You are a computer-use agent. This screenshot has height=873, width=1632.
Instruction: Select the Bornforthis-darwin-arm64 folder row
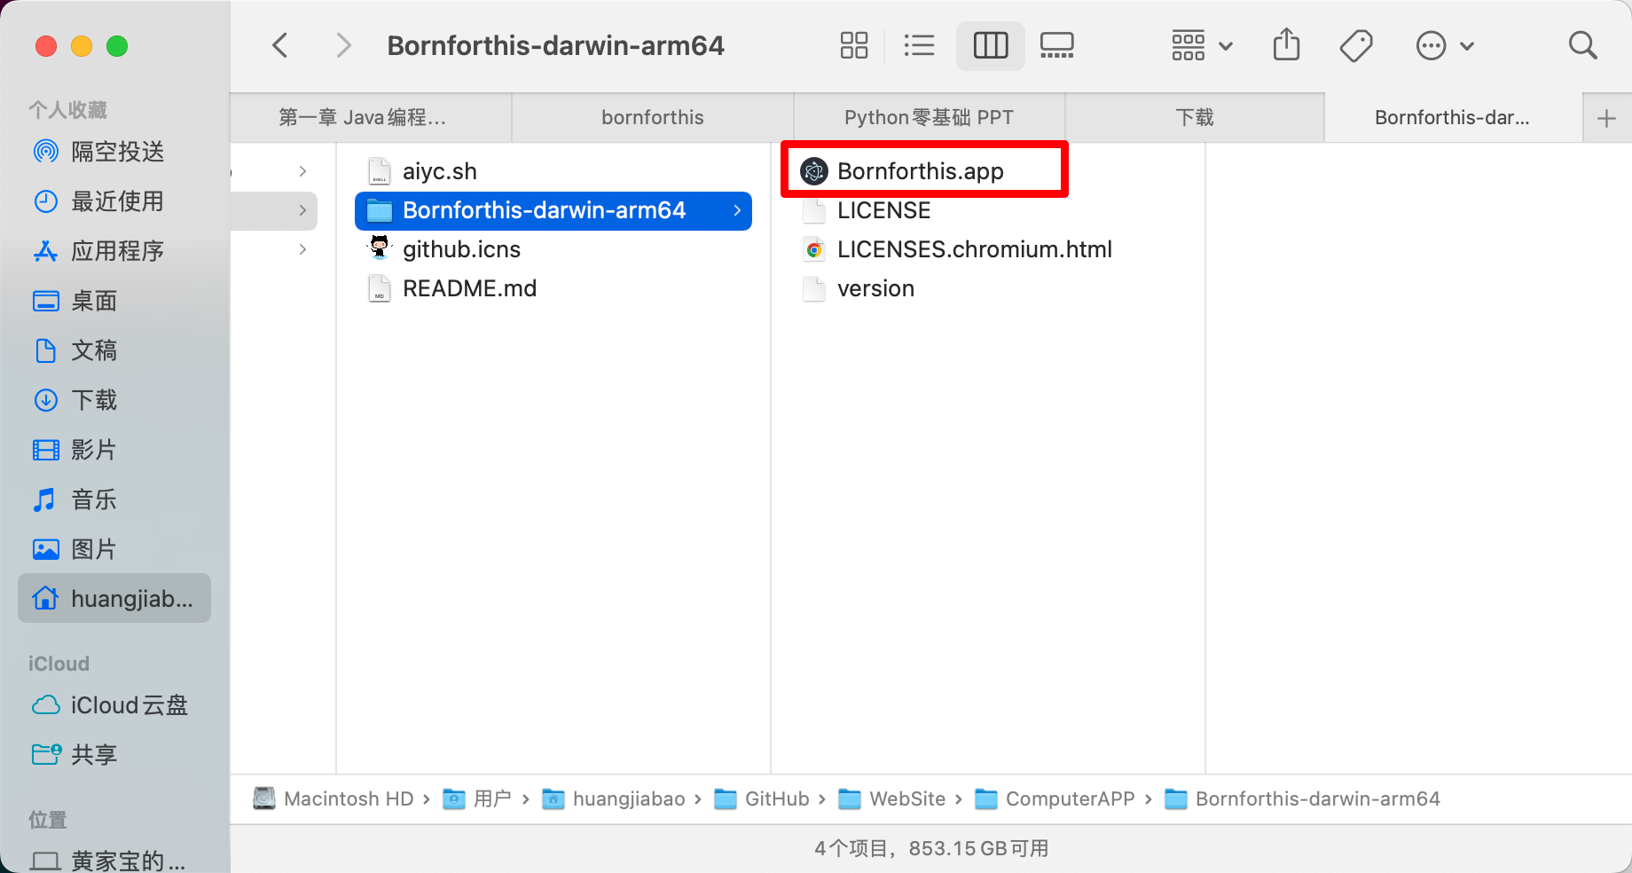tap(553, 210)
